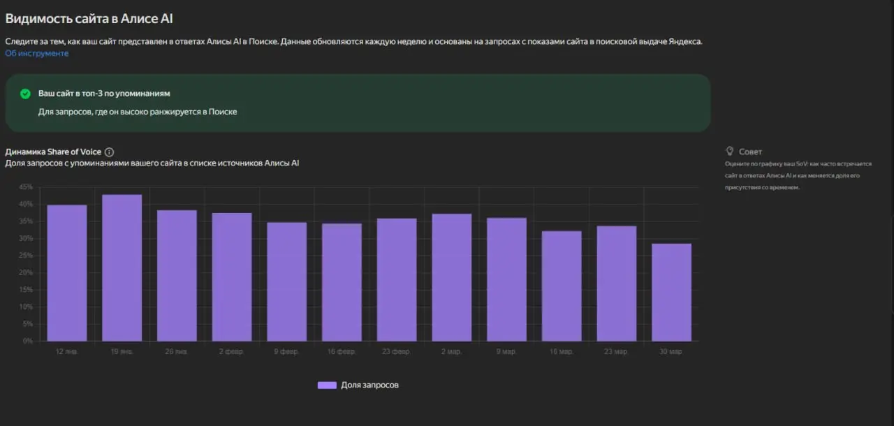Click the 9 февр. chart bar
The width and height of the screenshot is (894, 426).
coord(286,281)
